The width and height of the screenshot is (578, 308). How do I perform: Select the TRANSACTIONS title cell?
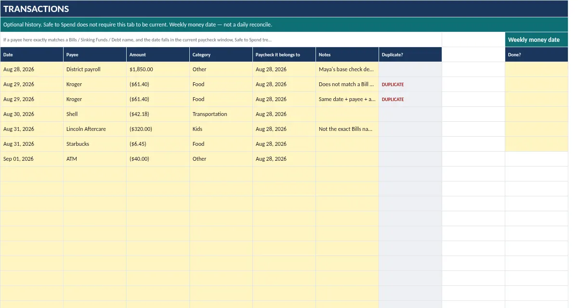284,9
